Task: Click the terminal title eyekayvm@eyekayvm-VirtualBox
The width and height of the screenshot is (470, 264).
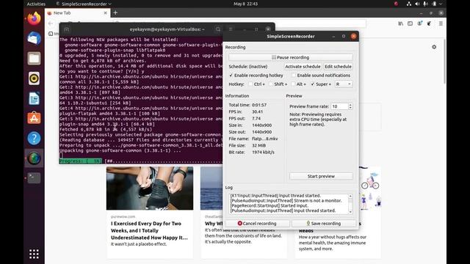Action: click(167, 29)
